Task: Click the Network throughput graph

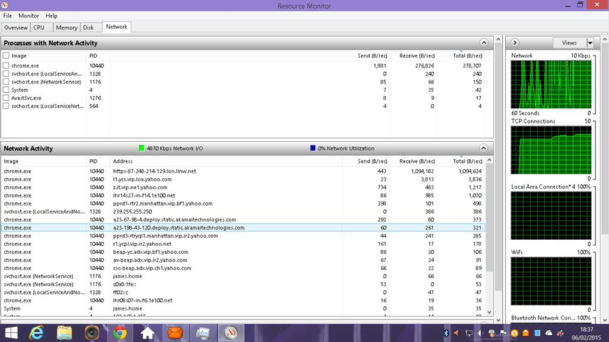Action: coord(551,84)
